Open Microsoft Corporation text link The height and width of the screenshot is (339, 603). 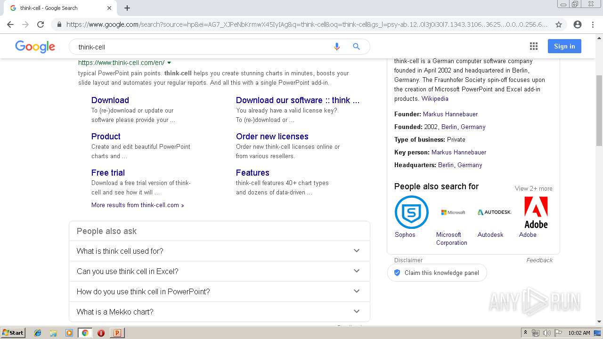(452, 239)
